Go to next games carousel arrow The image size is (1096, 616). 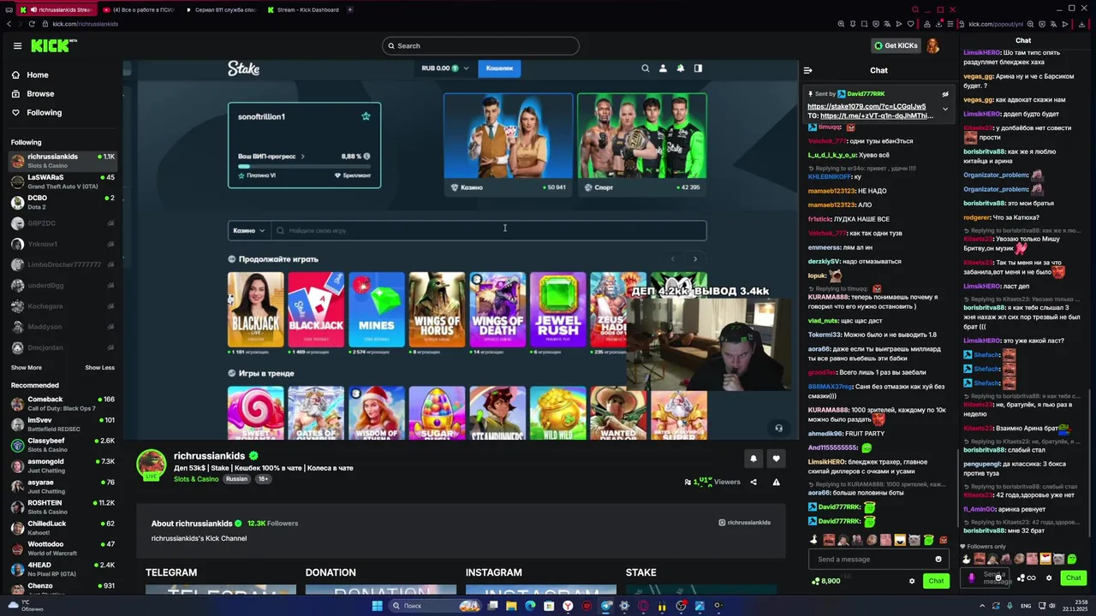click(694, 259)
